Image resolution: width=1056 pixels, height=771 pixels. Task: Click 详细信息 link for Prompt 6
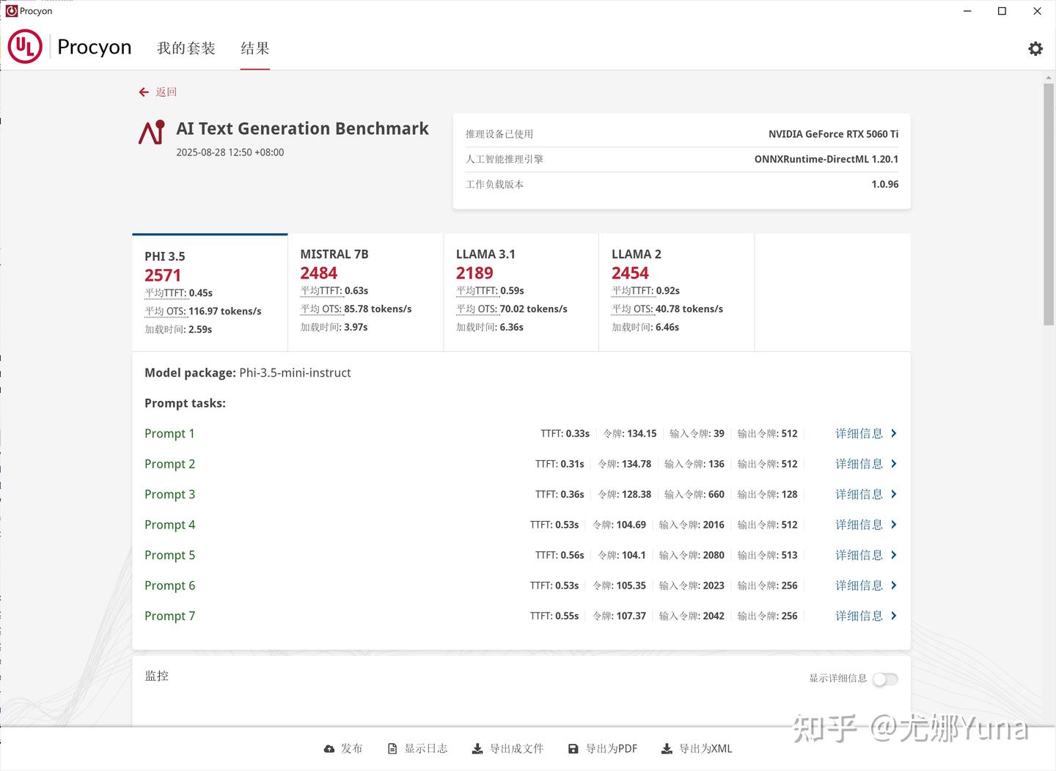coord(859,586)
